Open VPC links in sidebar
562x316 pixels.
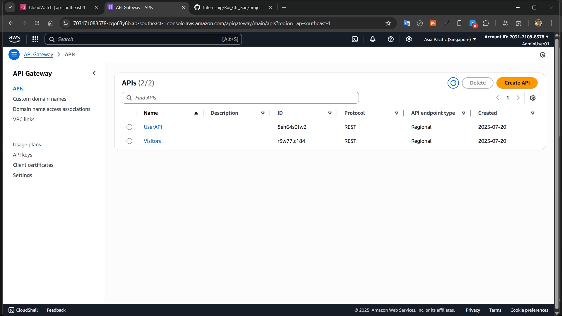pos(24,119)
